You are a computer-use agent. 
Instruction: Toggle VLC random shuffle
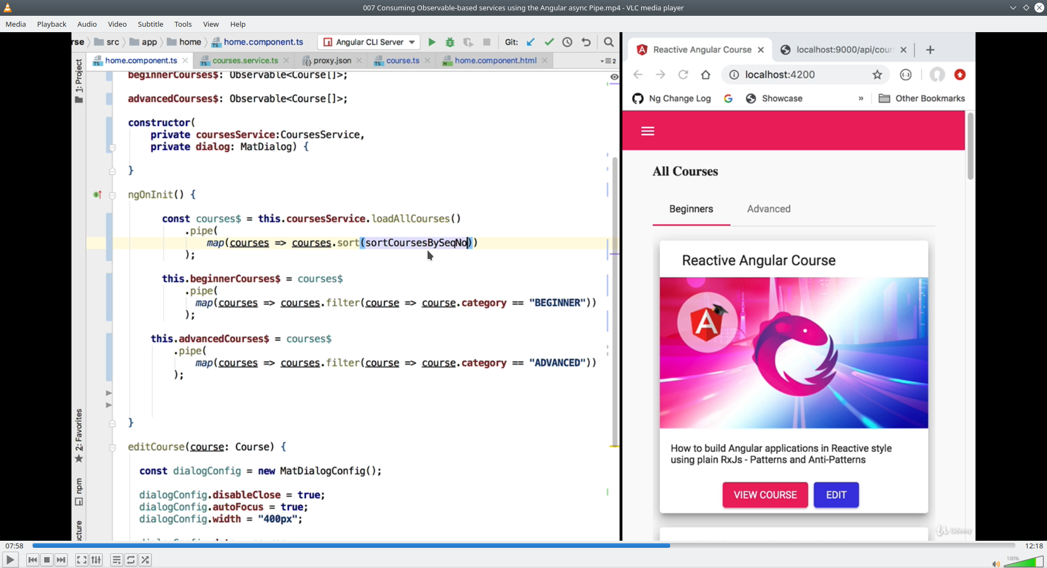click(x=145, y=560)
